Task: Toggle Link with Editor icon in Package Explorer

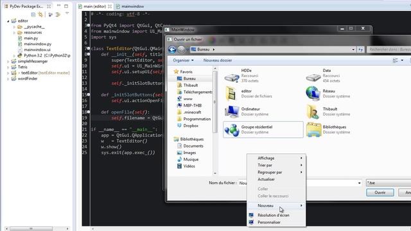Action: point(40,14)
